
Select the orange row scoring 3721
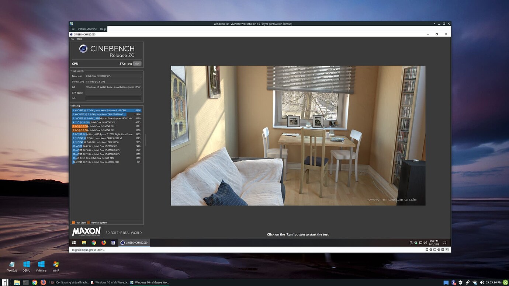107,126
